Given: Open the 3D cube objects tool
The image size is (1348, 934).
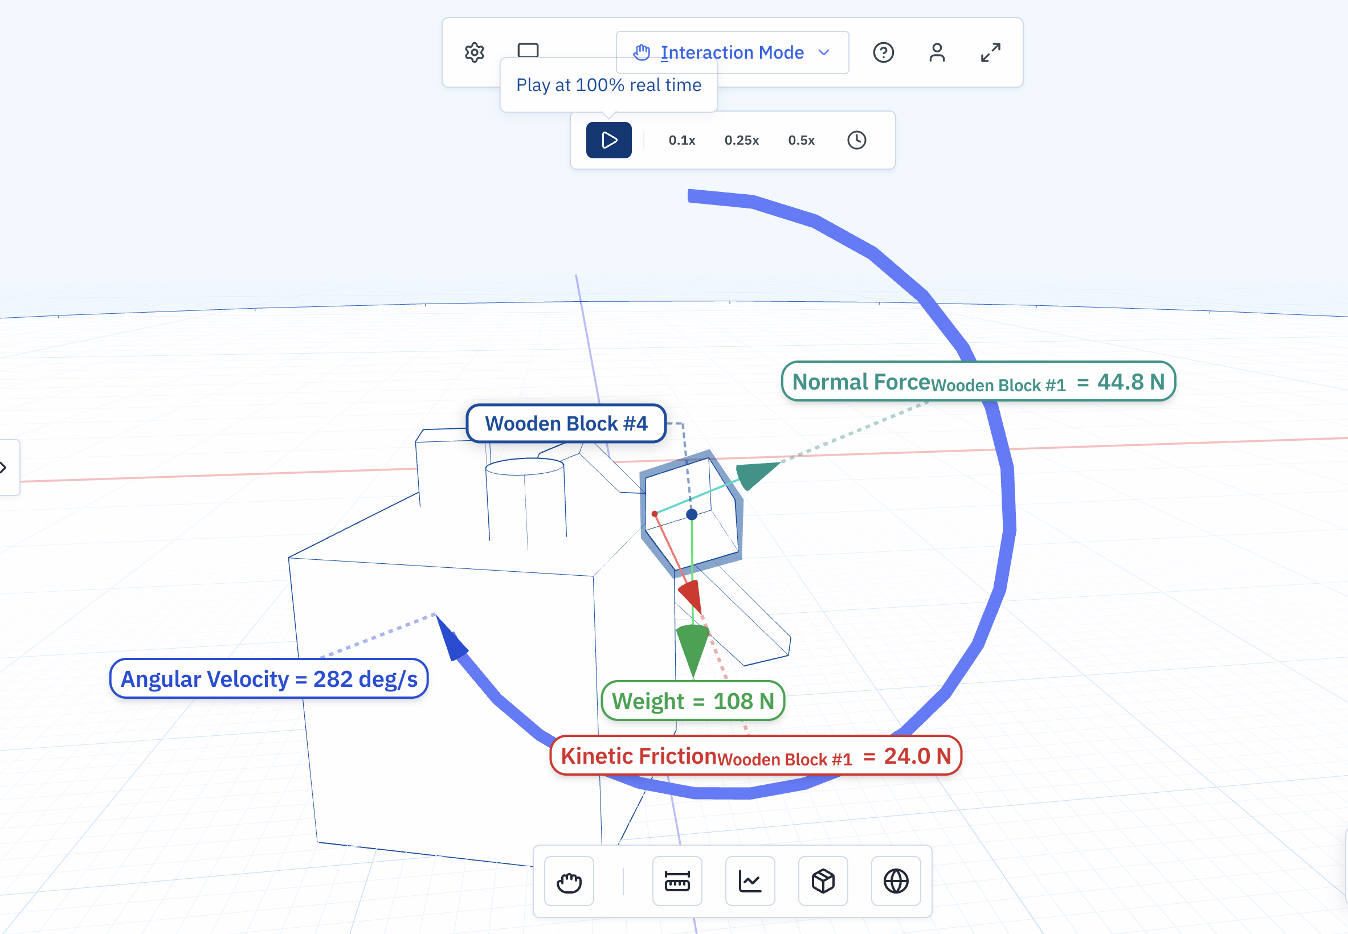Looking at the screenshot, I should click(x=823, y=882).
